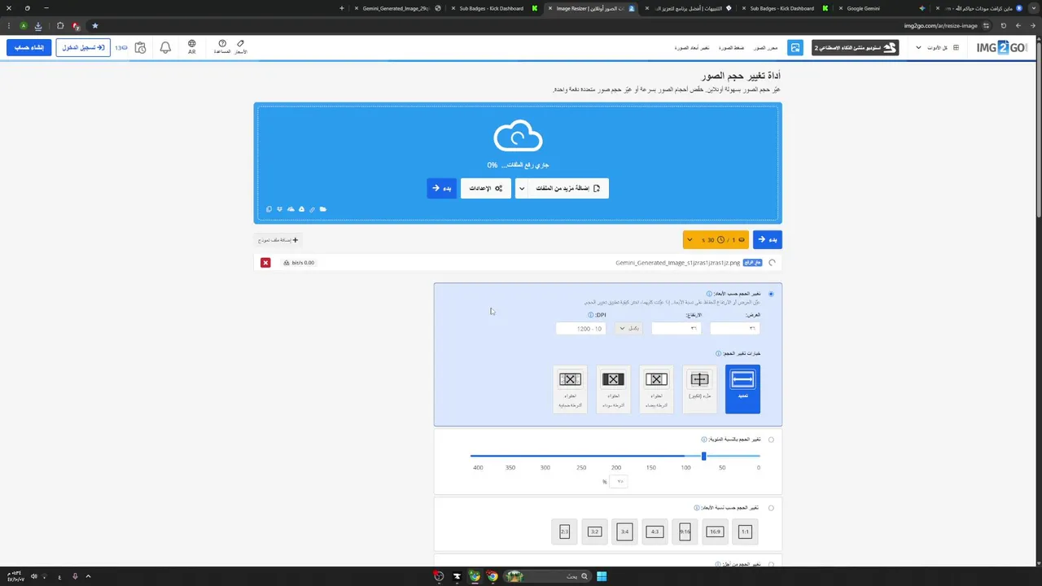
Task: Open the pricing tag icon
Action: click(241, 47)
